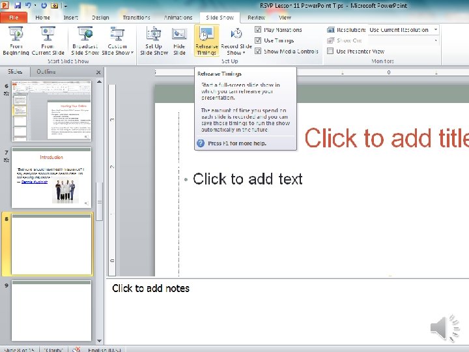Click 'Click to add text' placeholder
Screen dimensions: 469x352
point(248,179)
